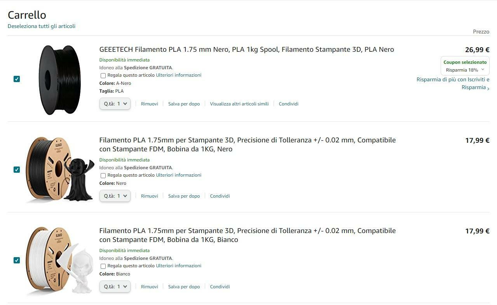Viewport: 497px width, 305px height.
Task: Uncheck the white Bianco filament selection checkbox
Action: pyautogui.click(x=17, y=260)
